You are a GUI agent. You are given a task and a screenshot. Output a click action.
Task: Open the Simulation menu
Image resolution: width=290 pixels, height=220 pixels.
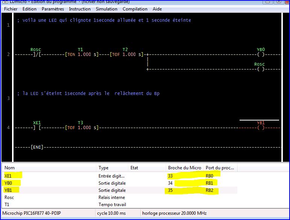106,9
